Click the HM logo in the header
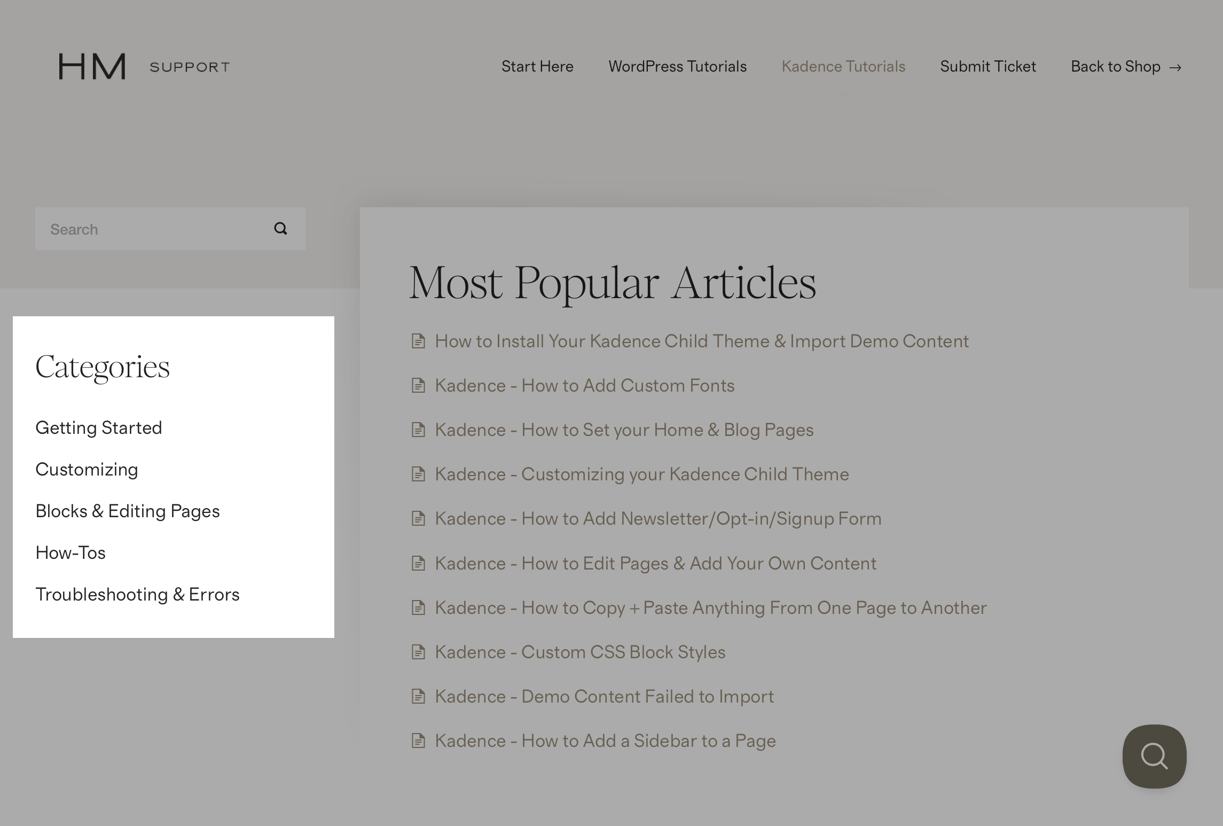Screen dimensions: 1223x826 click(x=92, y=66)
